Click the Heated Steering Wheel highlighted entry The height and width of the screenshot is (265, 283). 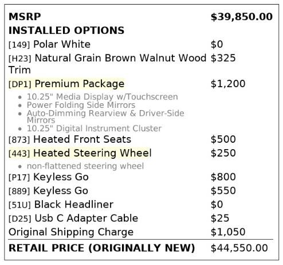click(80, 153)
